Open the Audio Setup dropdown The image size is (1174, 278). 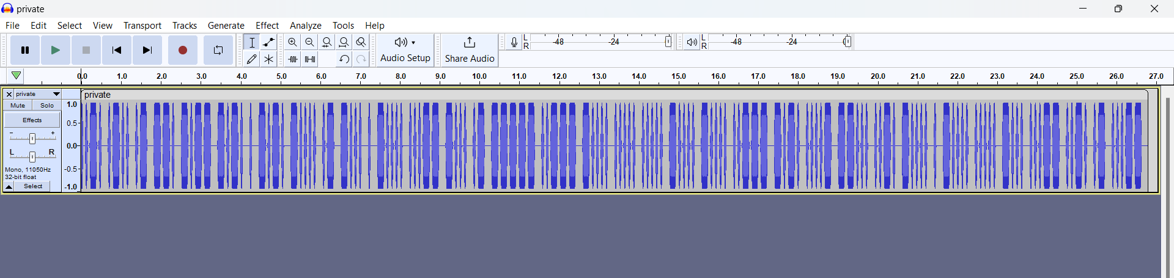pyautogui.click(x=405, y=50)
